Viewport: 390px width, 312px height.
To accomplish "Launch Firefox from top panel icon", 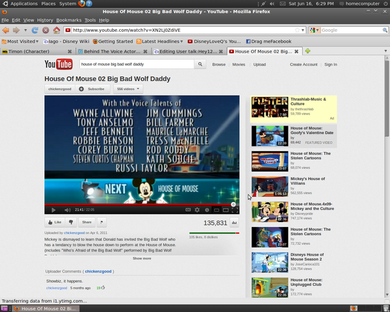I will (x=81, y=3).
